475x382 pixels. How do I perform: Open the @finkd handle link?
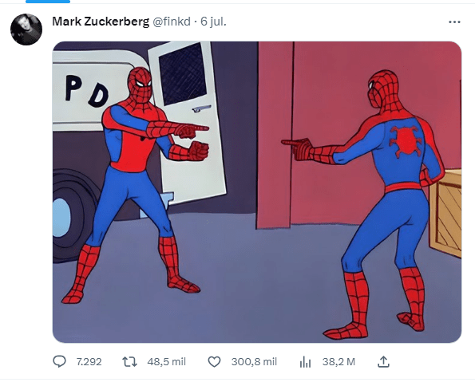(171, 22)
